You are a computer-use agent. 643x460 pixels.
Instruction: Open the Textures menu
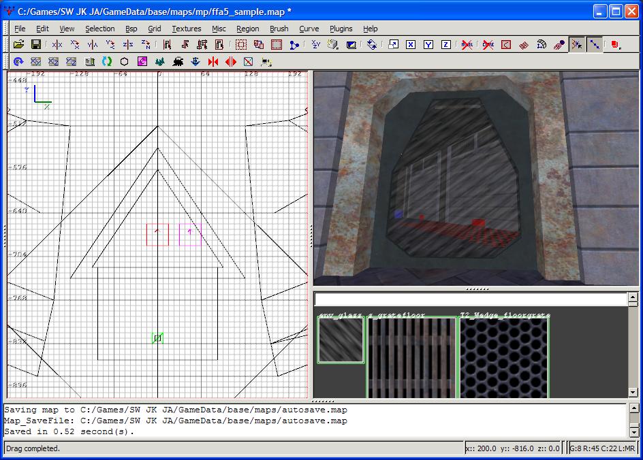tap(186, 29)
